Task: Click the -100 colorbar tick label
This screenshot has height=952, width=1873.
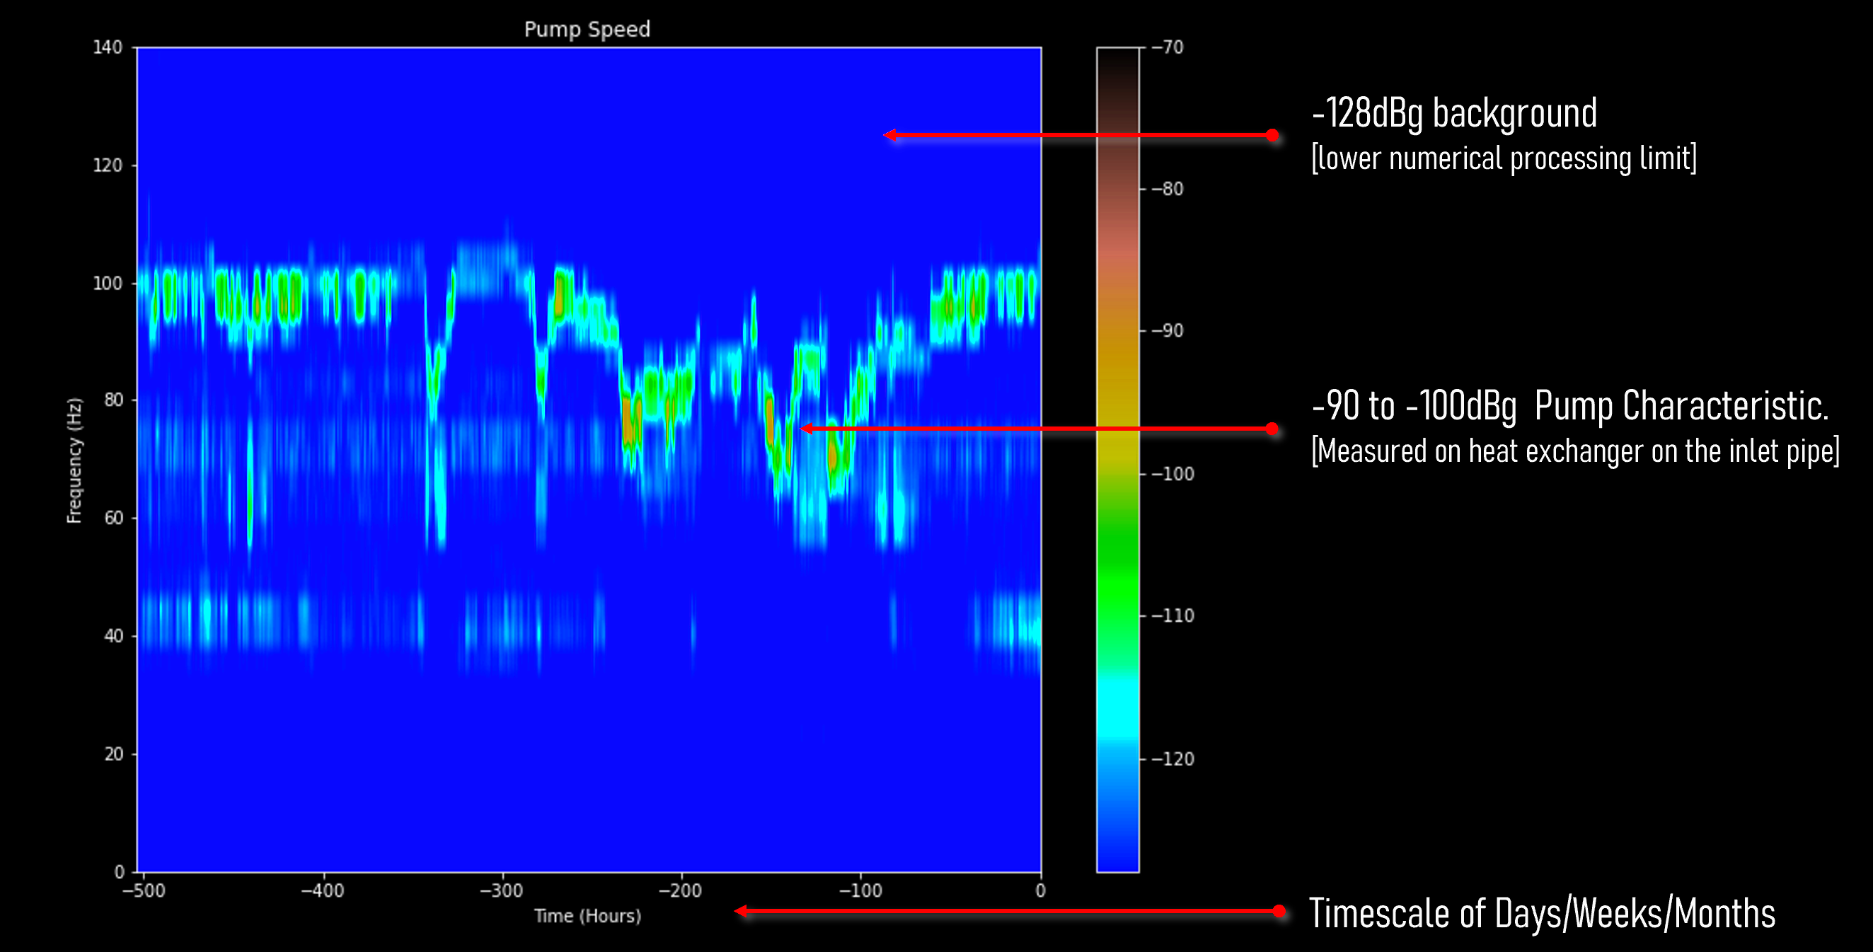Action: [x=1173, y=474]
